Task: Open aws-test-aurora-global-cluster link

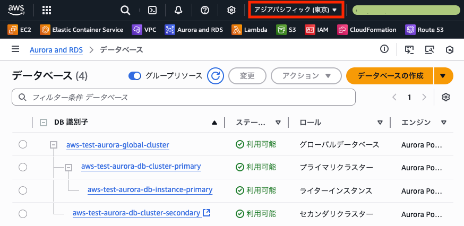Action: [118, 145]
